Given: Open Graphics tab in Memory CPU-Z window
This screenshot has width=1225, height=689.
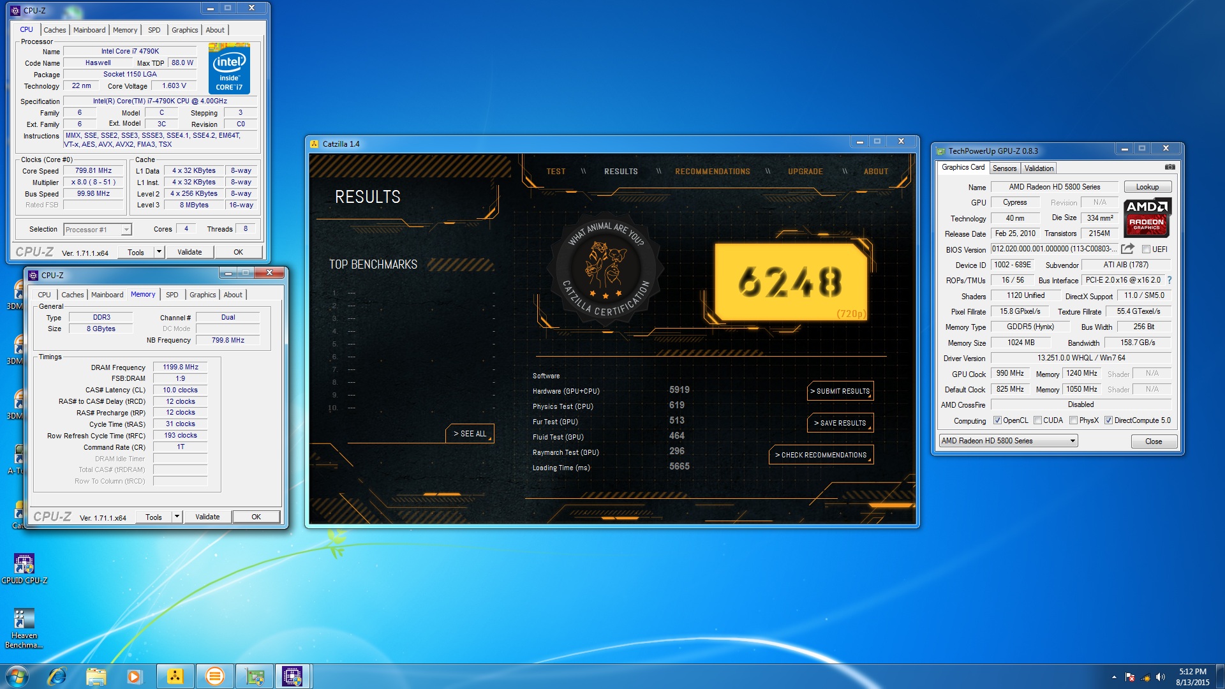Looking at the screenshot, I should 203,295.
